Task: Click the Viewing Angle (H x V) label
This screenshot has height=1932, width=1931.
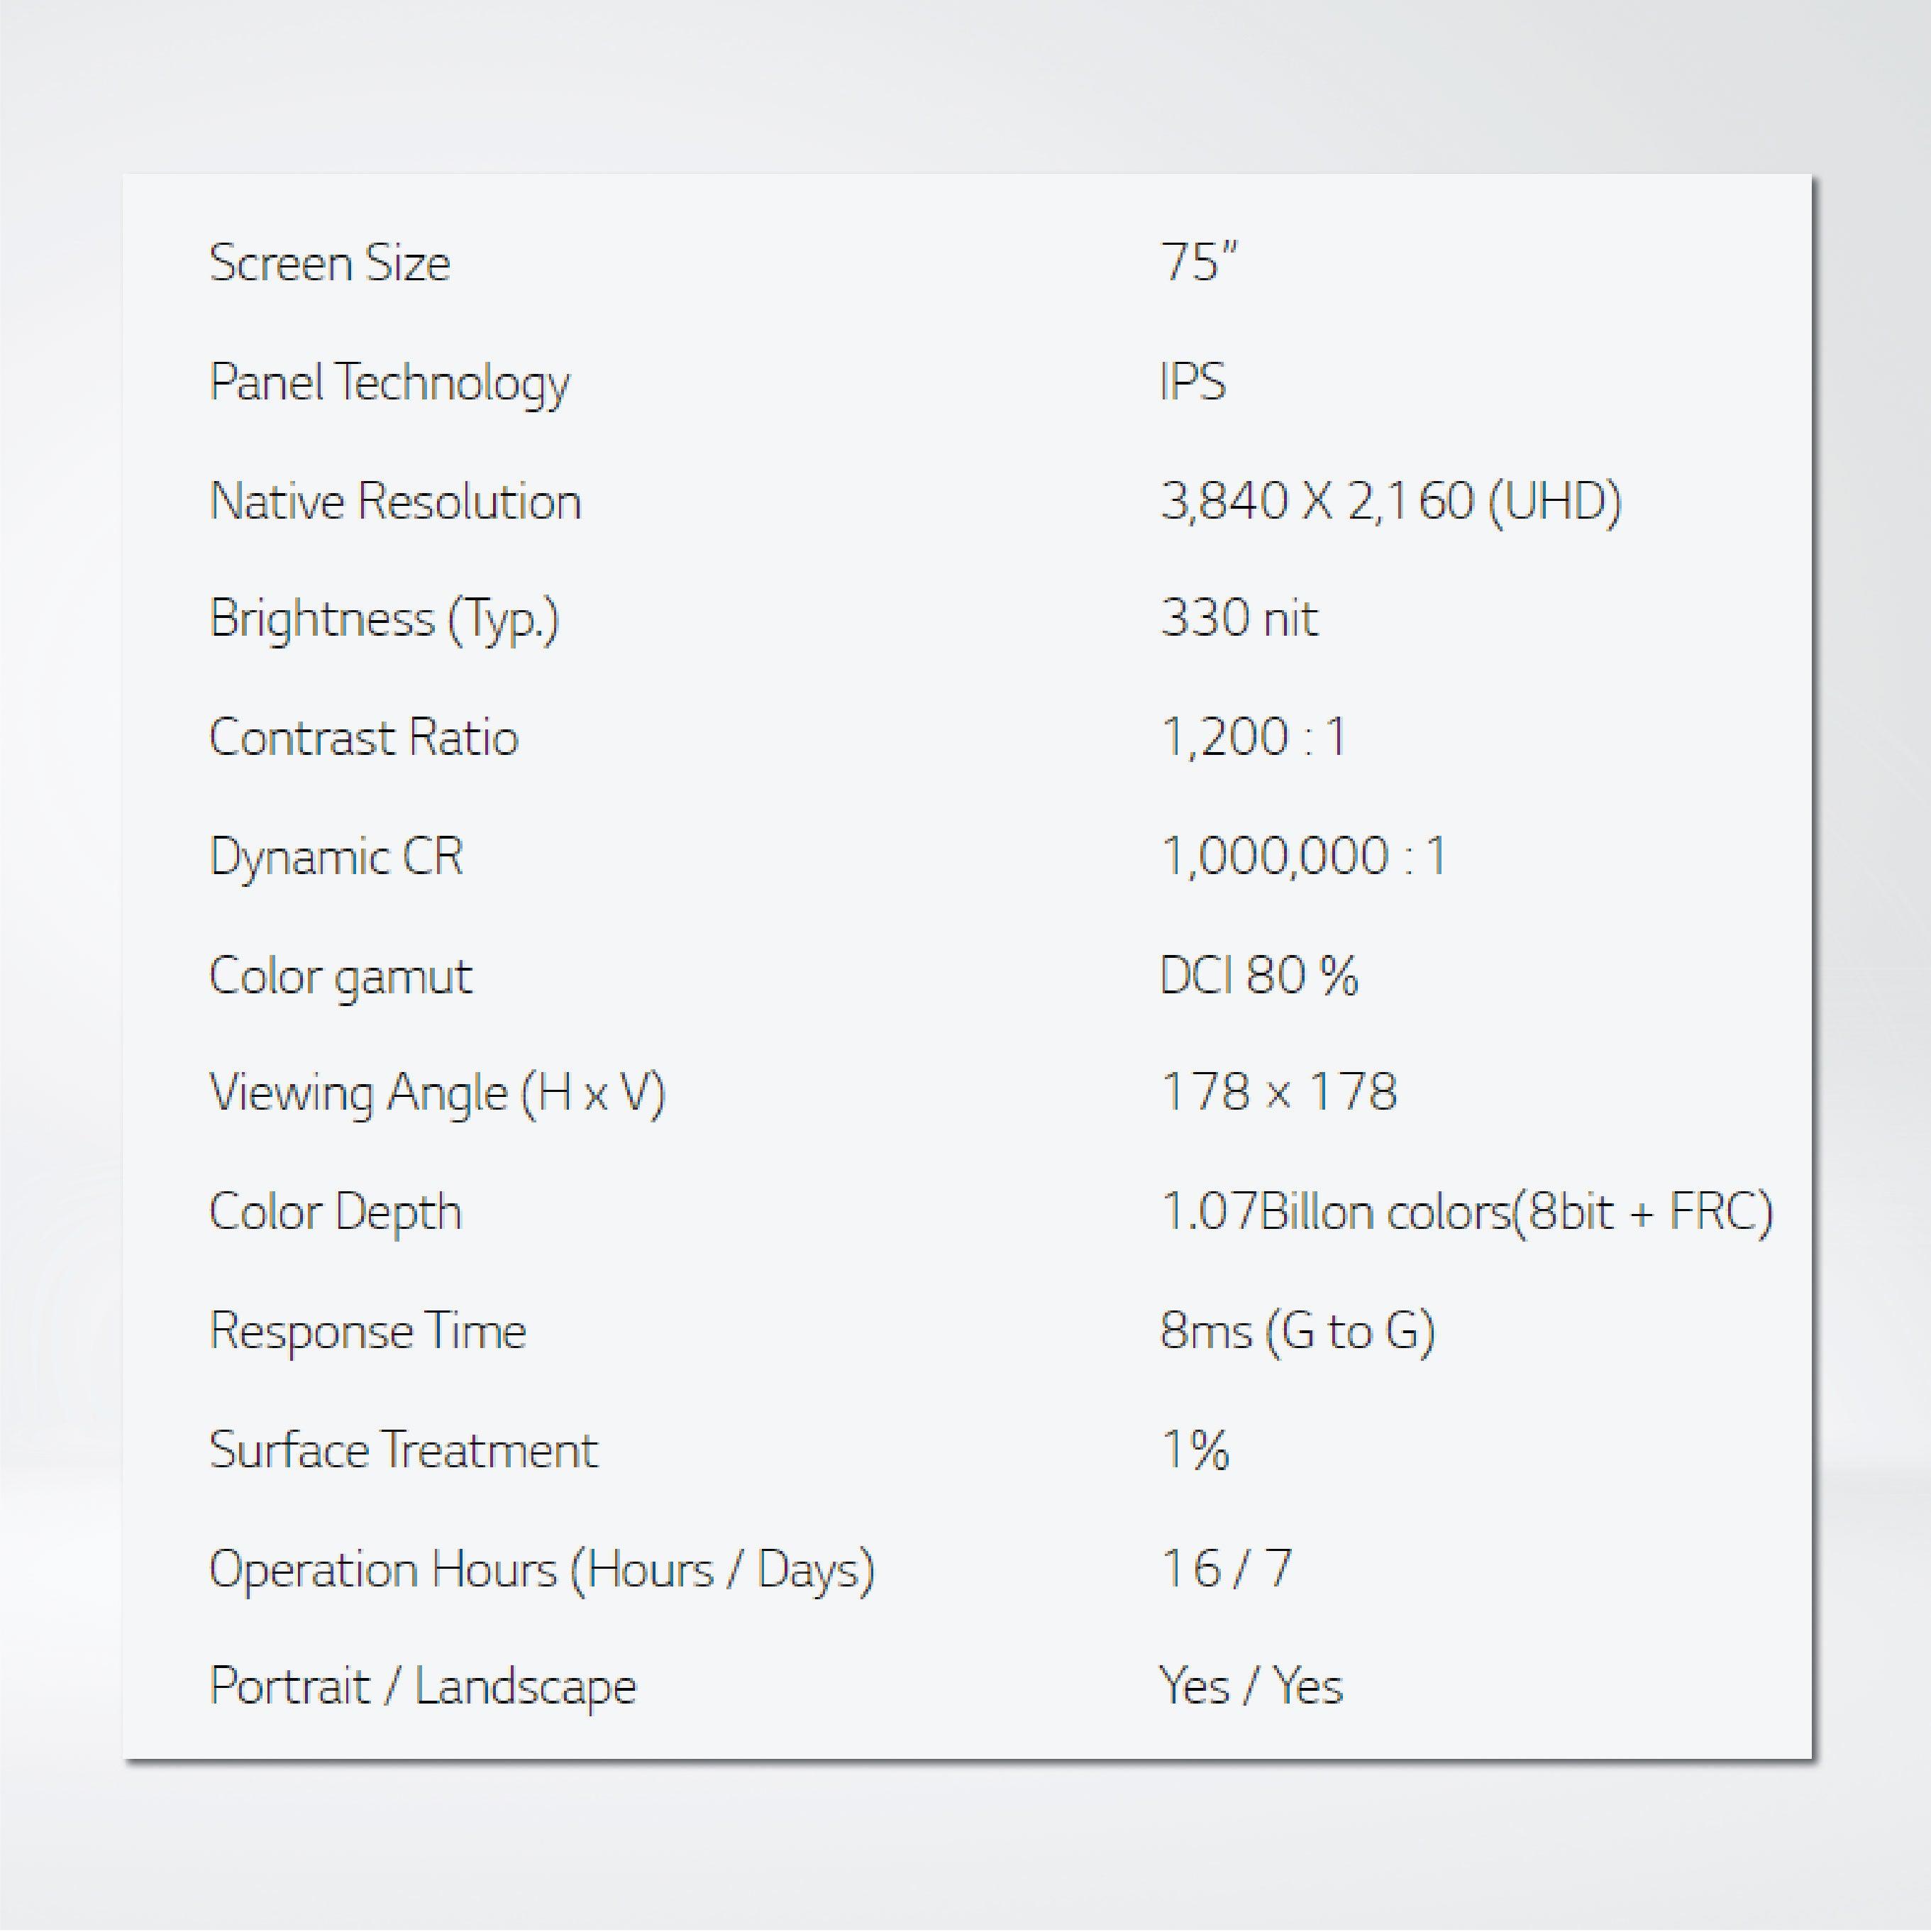Action: 437,1093
